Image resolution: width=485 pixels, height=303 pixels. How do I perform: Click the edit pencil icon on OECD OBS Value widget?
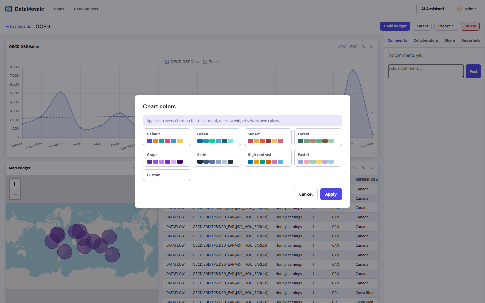point(363,47)
